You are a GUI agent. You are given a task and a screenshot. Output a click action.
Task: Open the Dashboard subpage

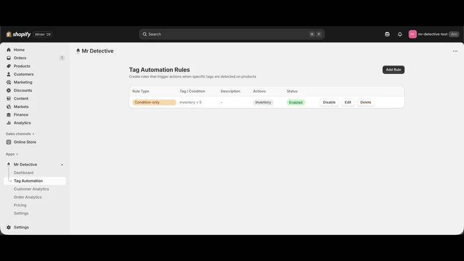click(x=24, y=172)
